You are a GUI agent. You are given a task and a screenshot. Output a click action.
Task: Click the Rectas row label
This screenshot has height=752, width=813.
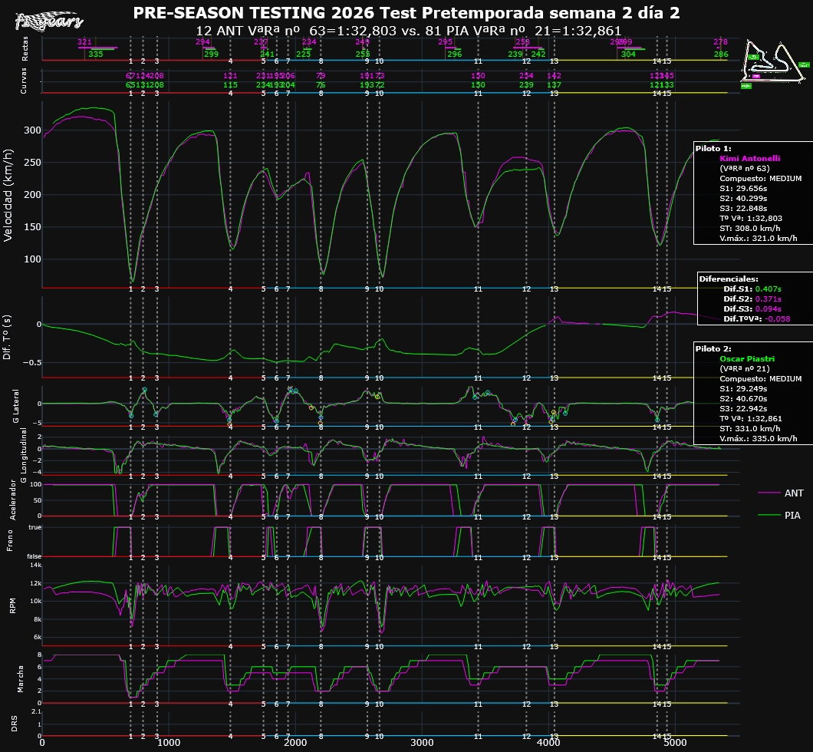point(25,49)
